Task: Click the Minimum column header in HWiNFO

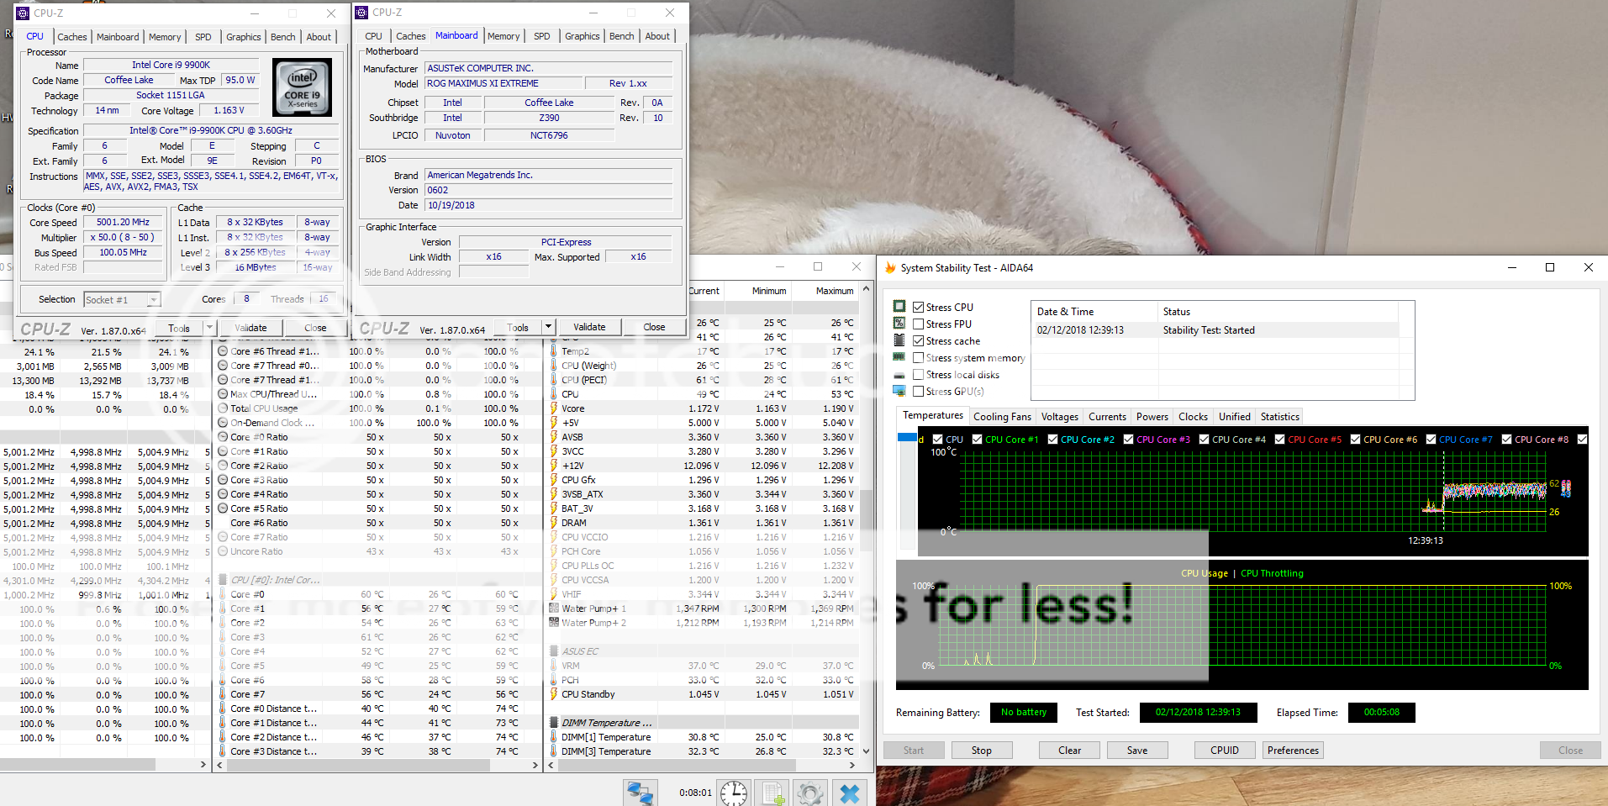Action: [769, 291]
